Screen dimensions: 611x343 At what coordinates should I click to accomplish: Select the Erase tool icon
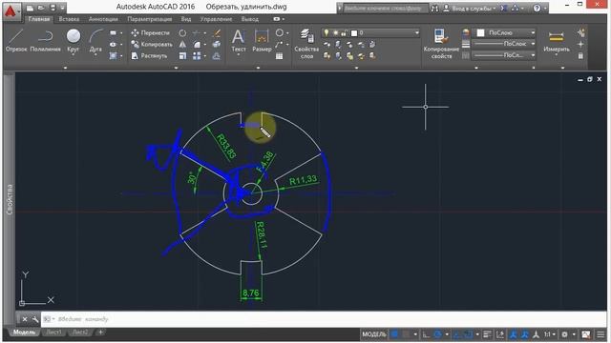click(x=217, y=33)
